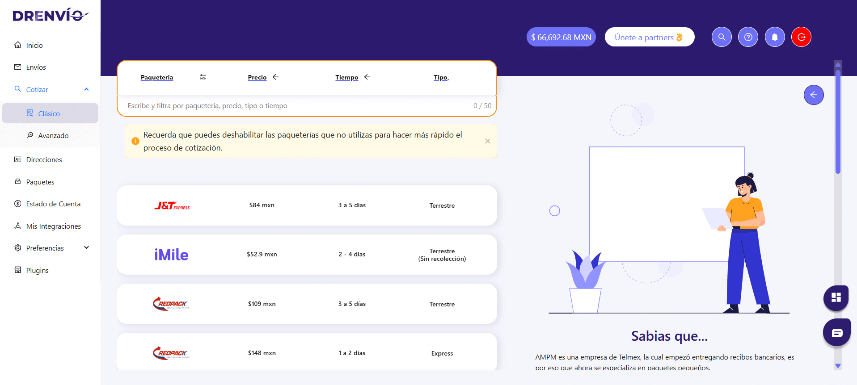
Task: Click the Únete a partners button
Action: click(649, 37)
